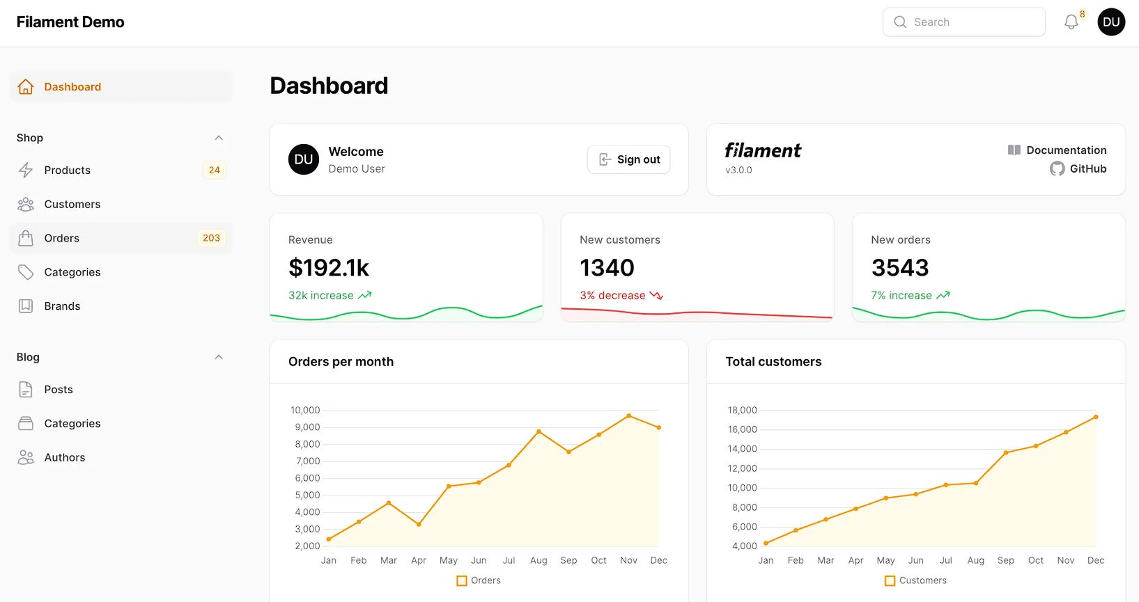
Task: Open the Dashboard sidebar item
Action: click(72, 87)
